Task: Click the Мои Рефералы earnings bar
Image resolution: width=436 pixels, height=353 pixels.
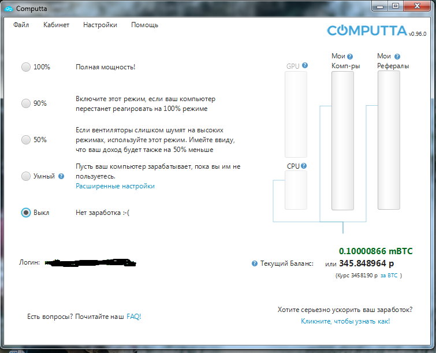Action: click(x=389, y=140)
